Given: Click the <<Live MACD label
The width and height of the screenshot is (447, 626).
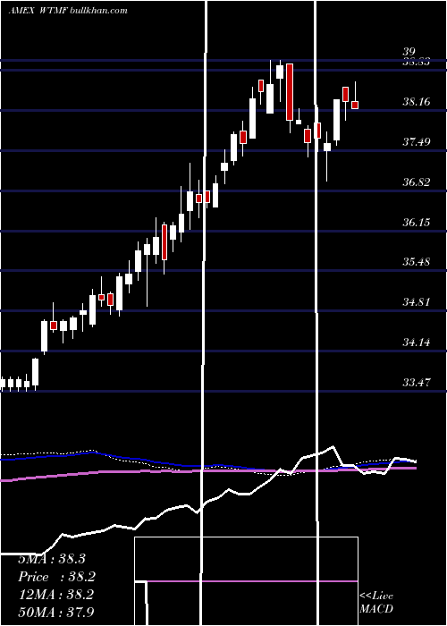Looking at the screenshot, I should pos(376,603).
